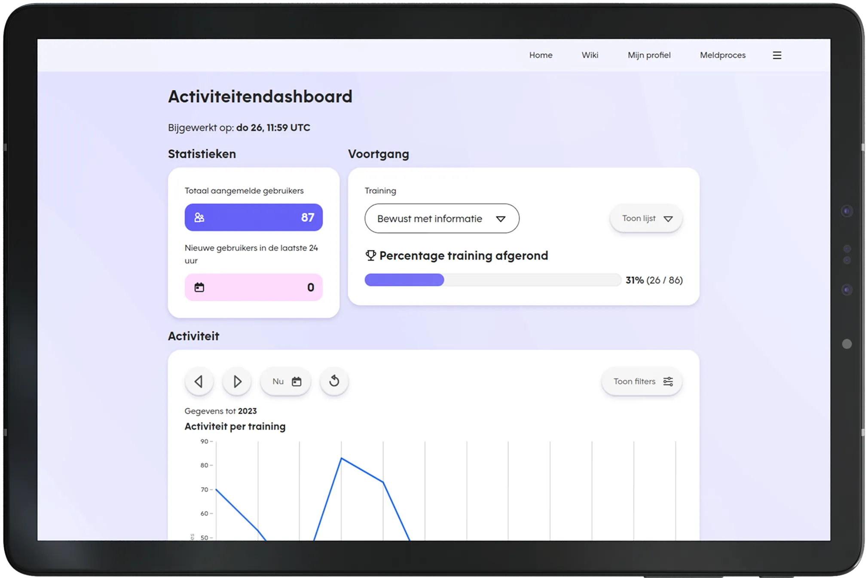Click the calendar icon in pink bar
The image size is (868, 578).
[x=199, y=287]
